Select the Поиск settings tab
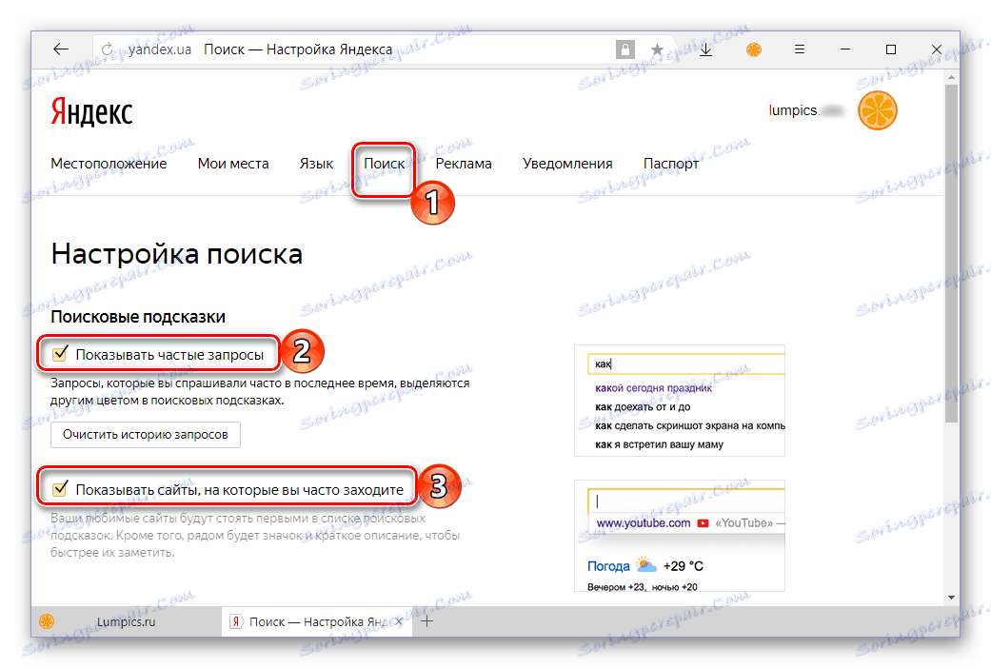The image size is (991, 668). pos(385,164)
